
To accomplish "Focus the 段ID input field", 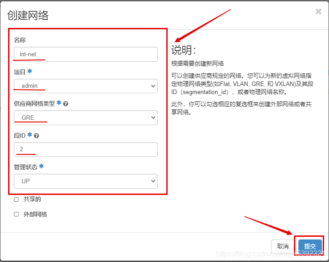I will click(x=86, y=149).
